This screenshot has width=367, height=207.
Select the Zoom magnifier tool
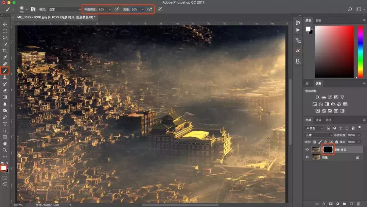(5, 150)
